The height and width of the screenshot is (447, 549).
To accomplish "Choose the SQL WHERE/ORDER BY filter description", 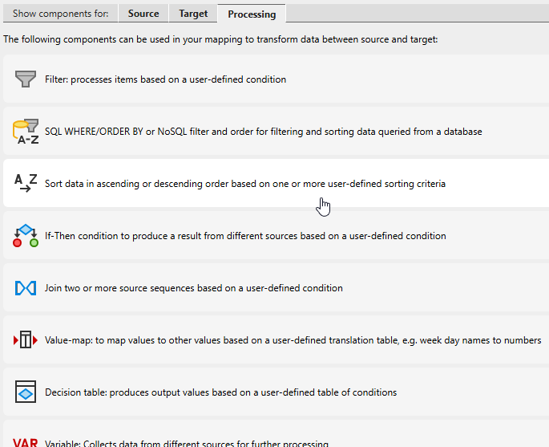I will tap(264, 132).
